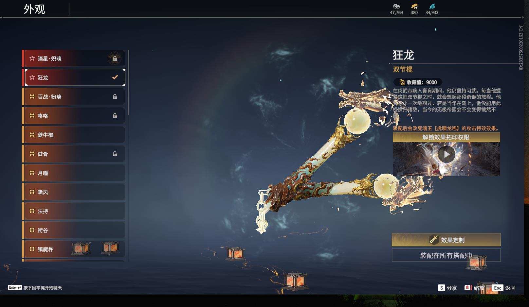Click the coin currency icon above 47,769
Viewport: 529px width, 307px height.
pyautogui.click(x=396, y=6)
